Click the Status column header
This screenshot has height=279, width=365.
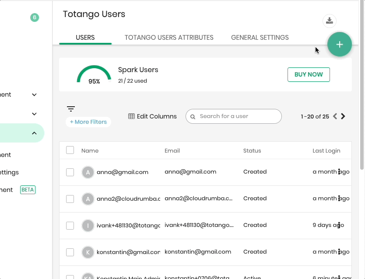point(252,151)
